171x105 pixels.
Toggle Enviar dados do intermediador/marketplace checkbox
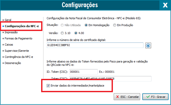[x=48, y=86]
